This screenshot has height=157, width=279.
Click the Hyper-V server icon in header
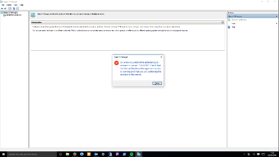click(33, 15)
